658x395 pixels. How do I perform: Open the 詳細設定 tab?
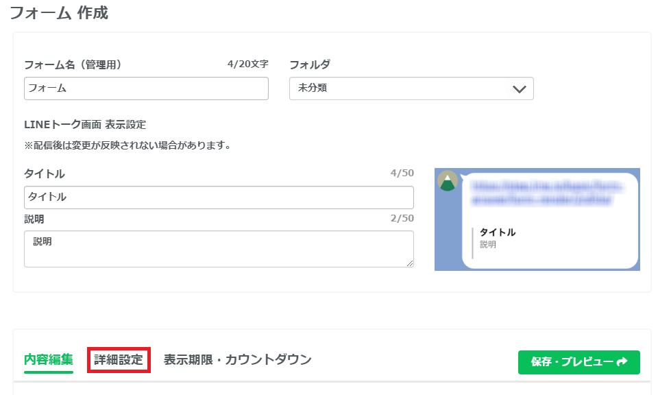(119, 360)
